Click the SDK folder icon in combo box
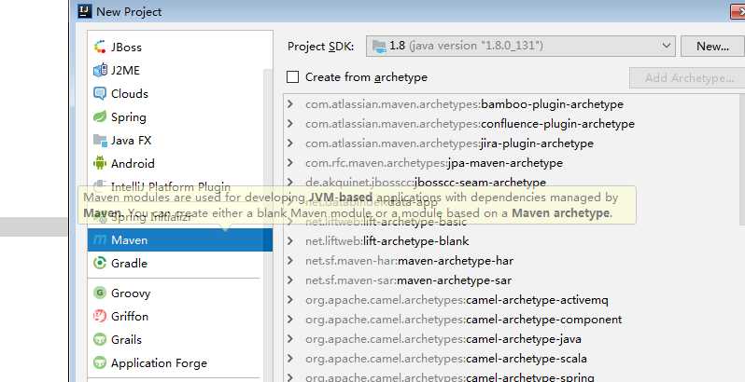Screen dimensions: 745x382 point(379,46)
